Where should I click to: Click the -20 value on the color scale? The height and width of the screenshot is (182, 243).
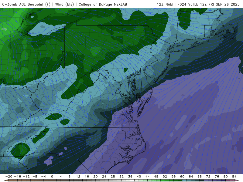coord(9,177)
